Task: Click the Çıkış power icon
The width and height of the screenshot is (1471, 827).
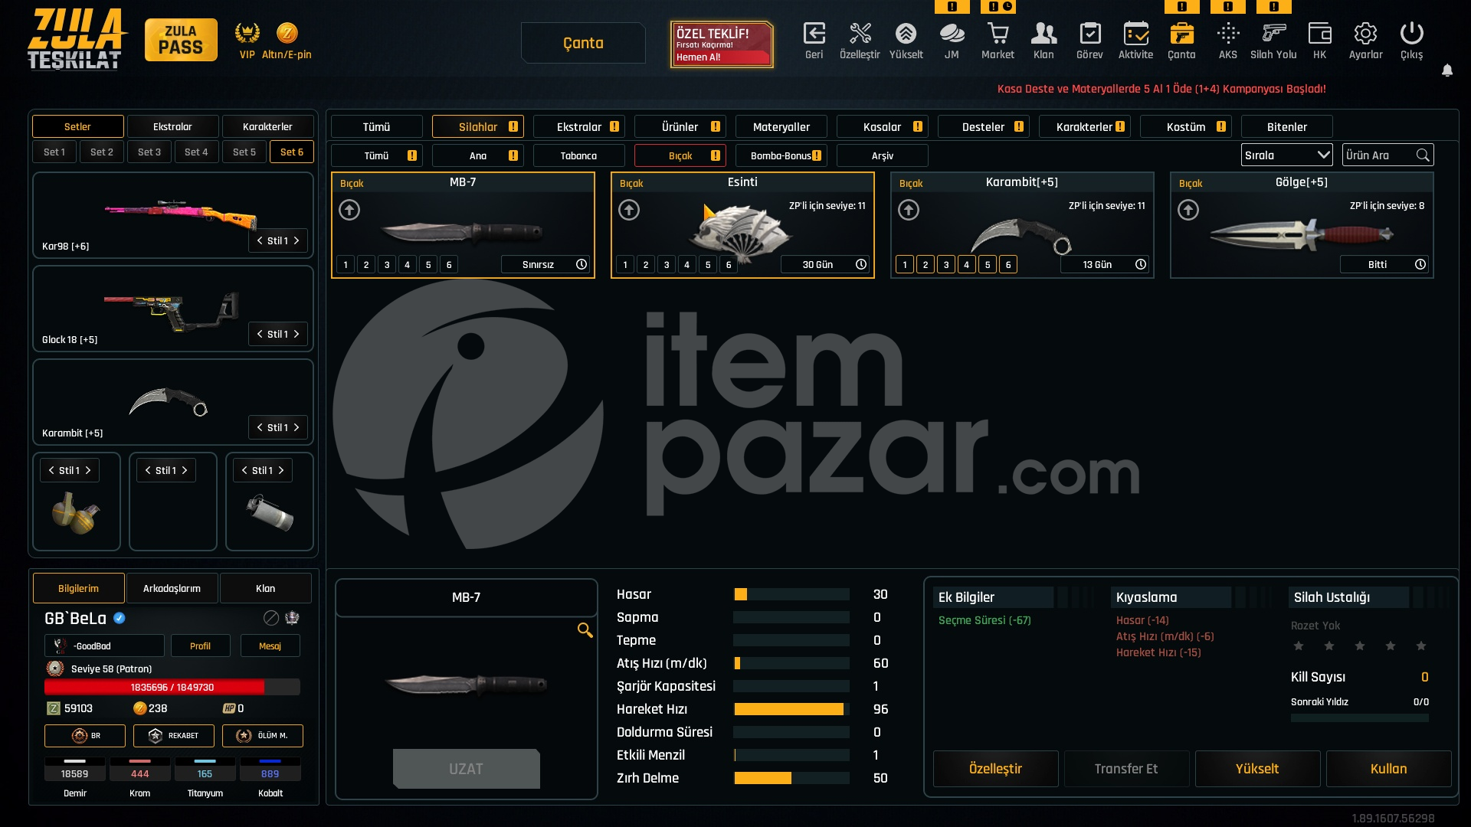Action: tap(1411, 34)
